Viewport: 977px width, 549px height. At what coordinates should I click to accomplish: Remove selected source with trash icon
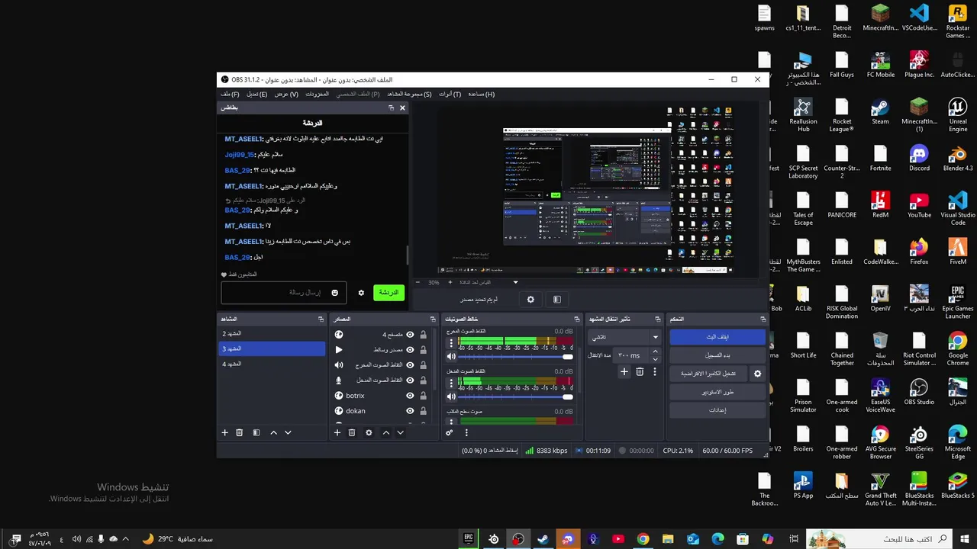point(352,432)
